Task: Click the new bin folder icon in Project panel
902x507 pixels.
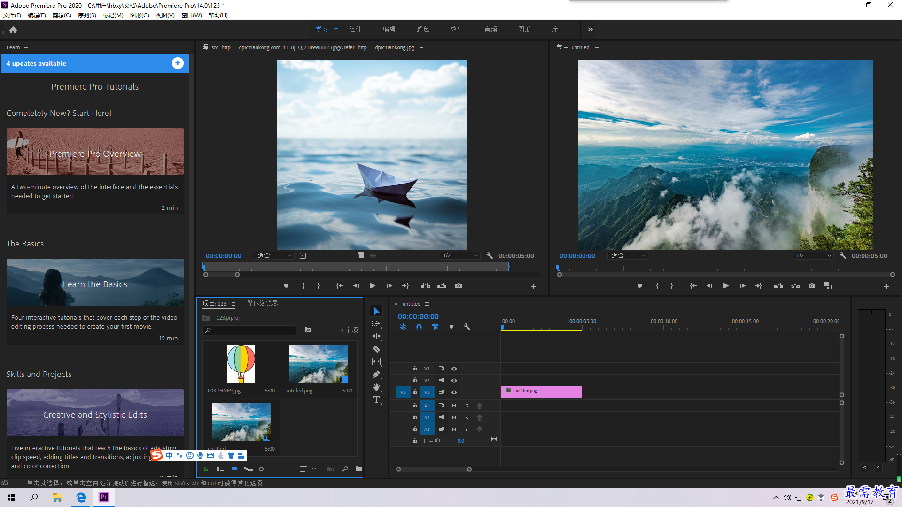Action: point(359,469)
